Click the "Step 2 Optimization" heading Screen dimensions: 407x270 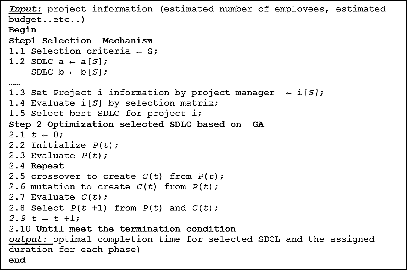click(x=136, y=124)
